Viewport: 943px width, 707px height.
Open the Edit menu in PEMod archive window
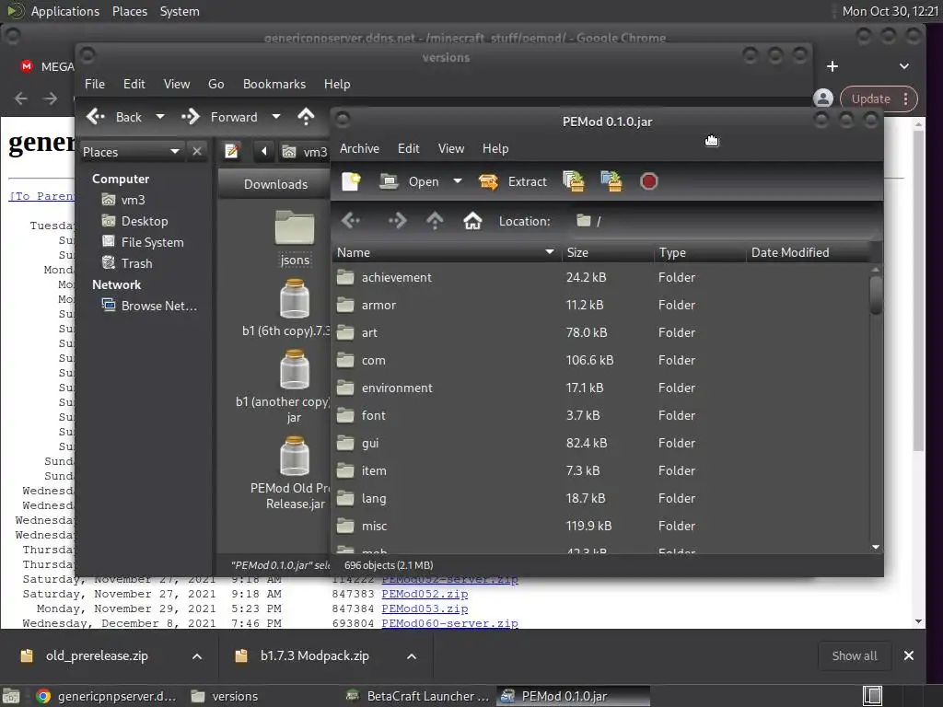pyautogui.click(x=408, y=148)
